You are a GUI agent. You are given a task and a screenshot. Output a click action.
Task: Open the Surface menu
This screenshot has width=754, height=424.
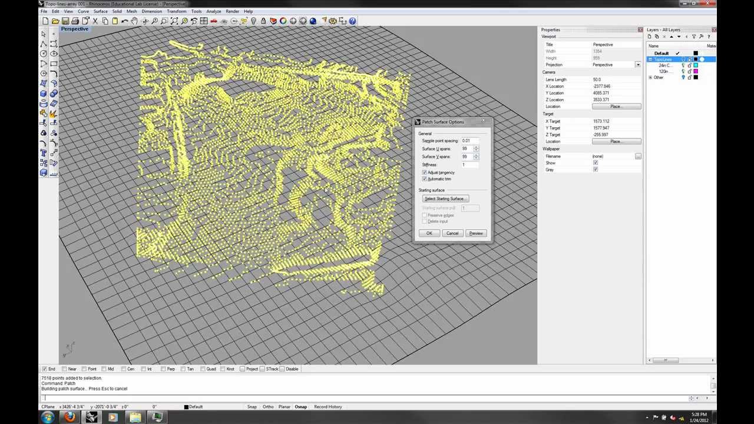point(100,11)
